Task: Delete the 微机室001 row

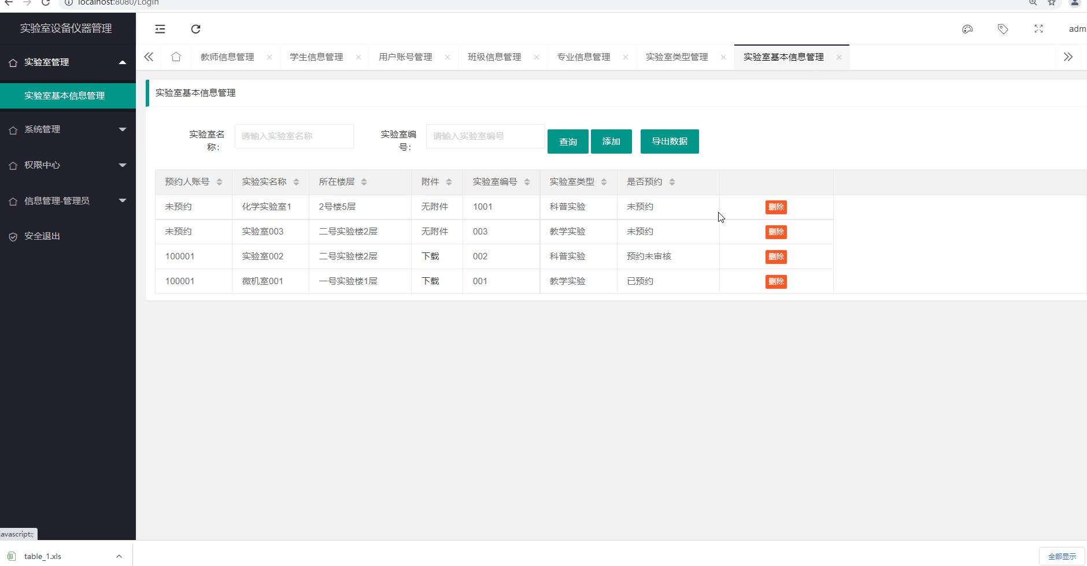Action: pyautogui.click(x=776, y=282)
